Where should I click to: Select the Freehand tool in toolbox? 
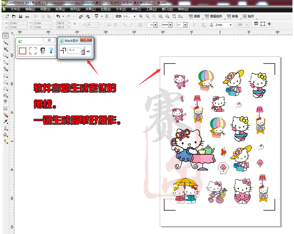tap(5, 62)
